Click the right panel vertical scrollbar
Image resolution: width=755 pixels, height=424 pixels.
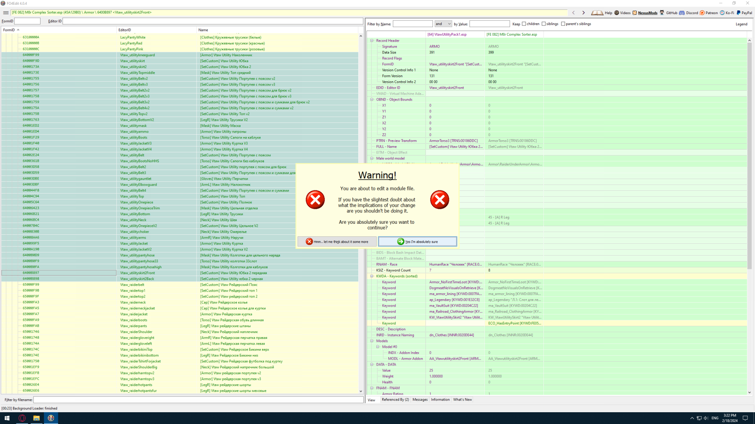(749, 157)
